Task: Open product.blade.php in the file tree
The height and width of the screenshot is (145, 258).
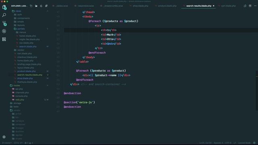Action: (26, 71)
